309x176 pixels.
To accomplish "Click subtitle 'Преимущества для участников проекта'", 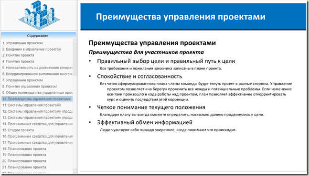I will (146, 52).
